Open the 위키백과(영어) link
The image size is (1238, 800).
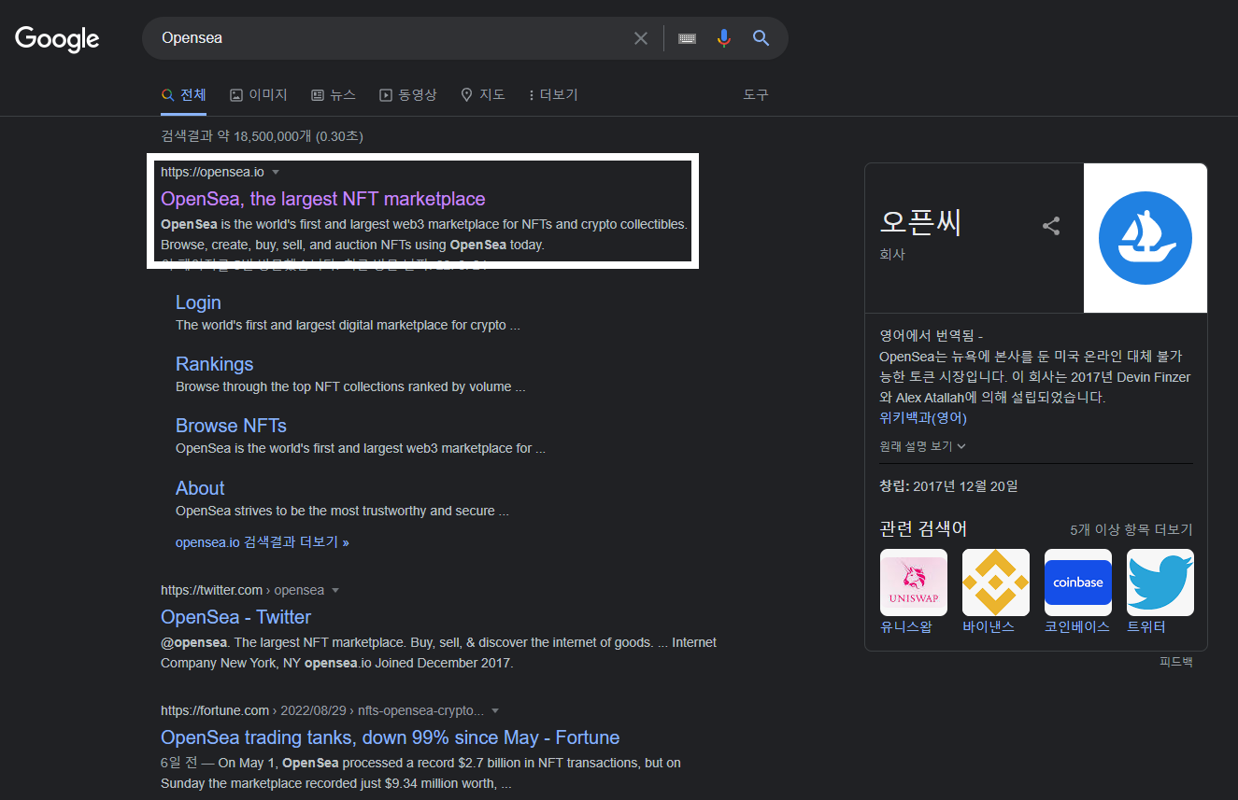[x=923, y=417]
